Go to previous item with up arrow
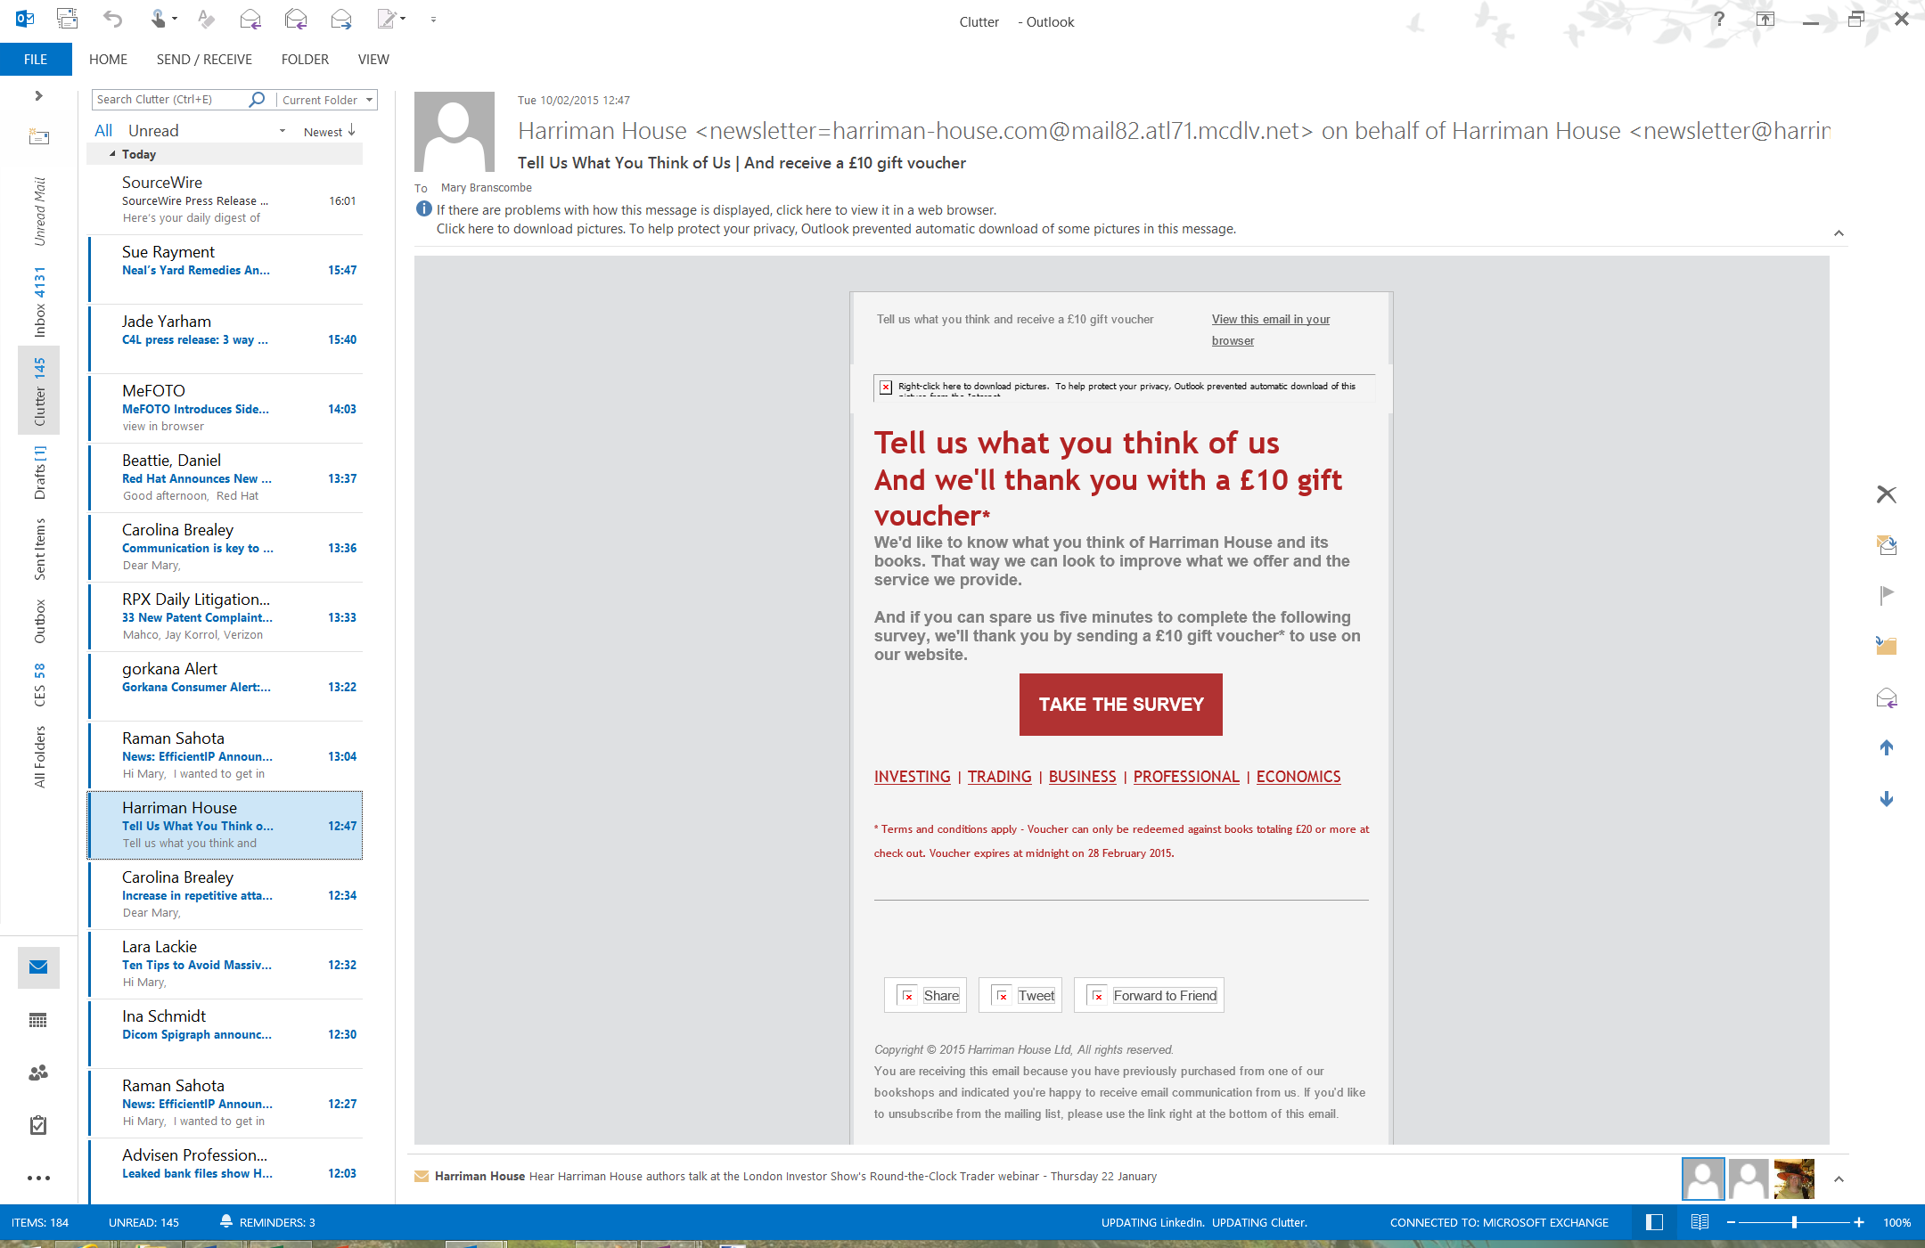Viewport: 1925px width, 1248px height. tap(1886, 747)
